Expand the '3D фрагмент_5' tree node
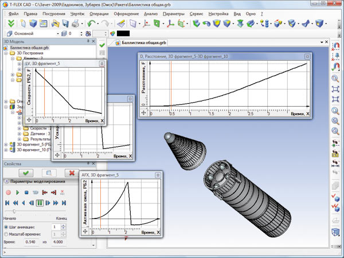Screen dimensions: 344x258 (x=6, y=144)
